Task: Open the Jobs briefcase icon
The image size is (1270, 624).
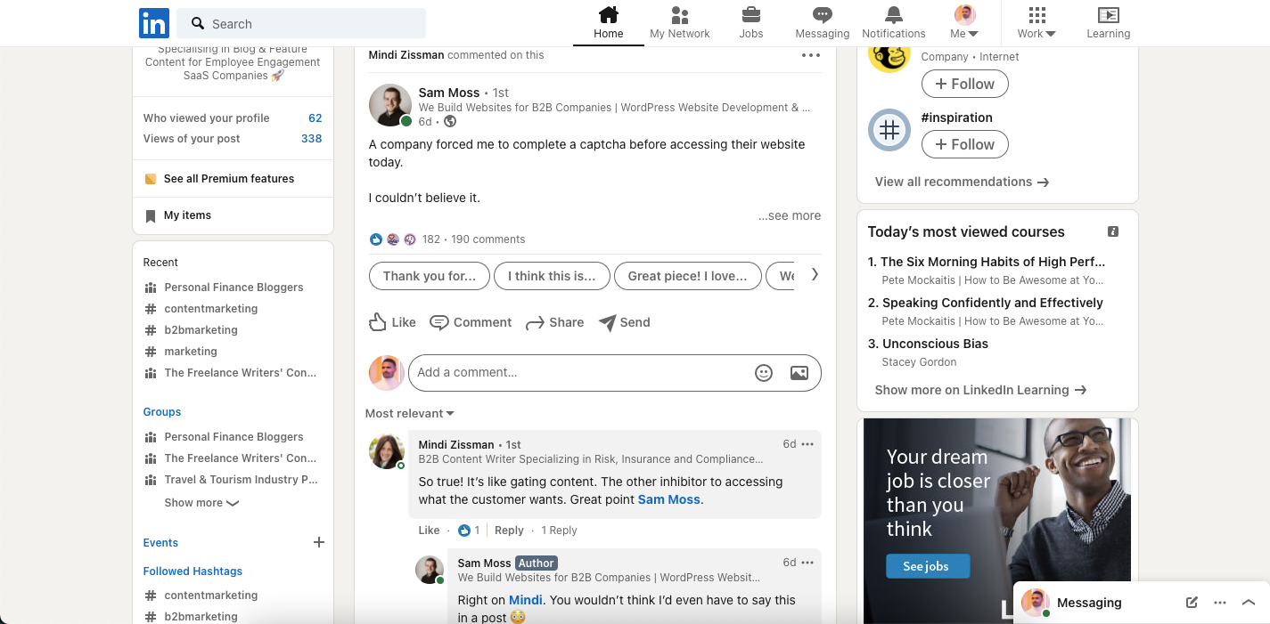Action: 750,16
